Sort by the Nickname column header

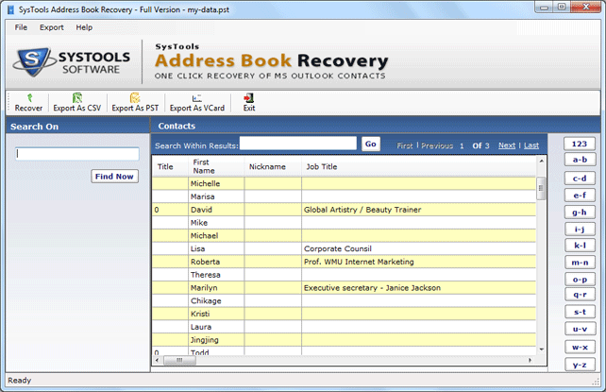tap(273, 166)
